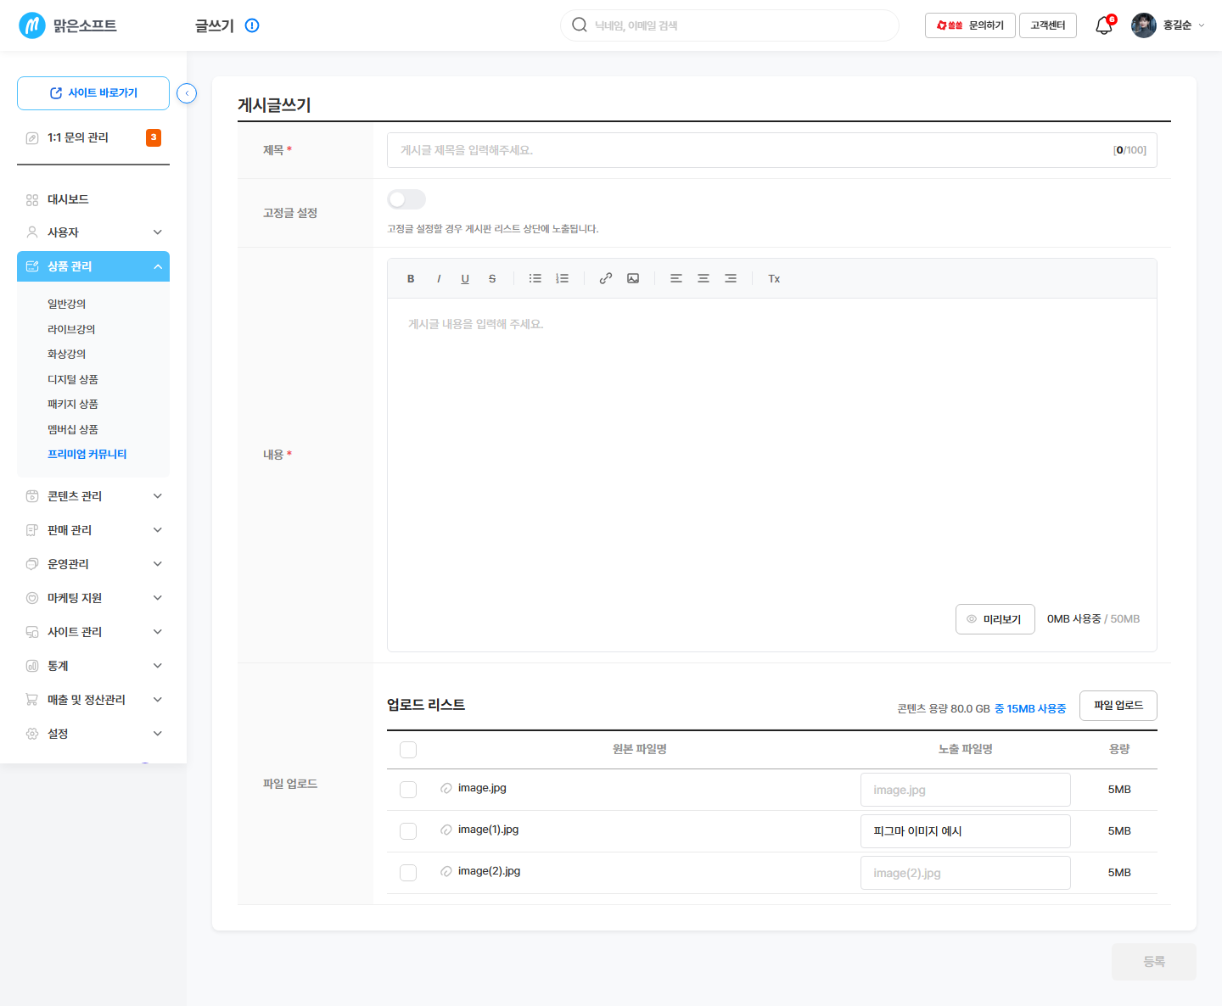Expand the 마케팅 지원 menu

point(93,598)
